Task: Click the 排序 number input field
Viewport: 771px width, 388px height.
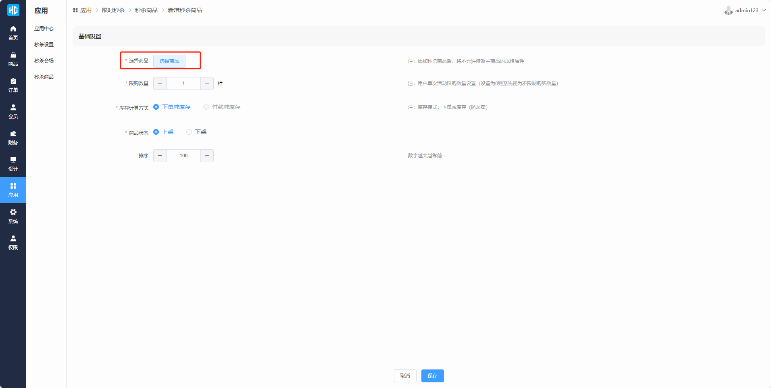Action: pyautogui.click(x=183, y=156)
